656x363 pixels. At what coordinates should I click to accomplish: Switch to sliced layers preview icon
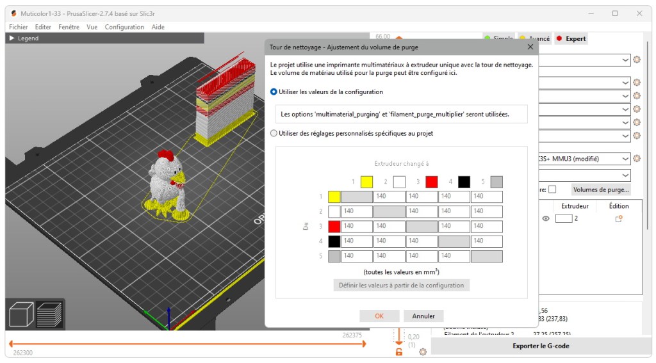pos(49,314)
